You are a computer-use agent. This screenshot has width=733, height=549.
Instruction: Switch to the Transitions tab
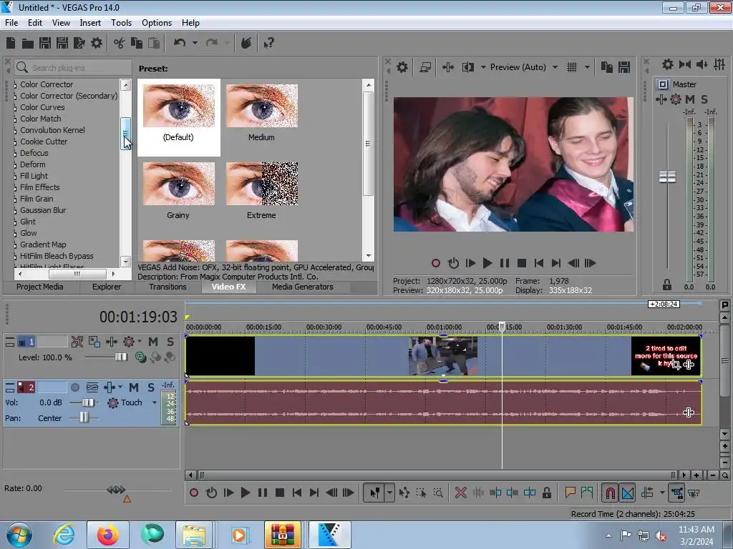pos(168,287)
